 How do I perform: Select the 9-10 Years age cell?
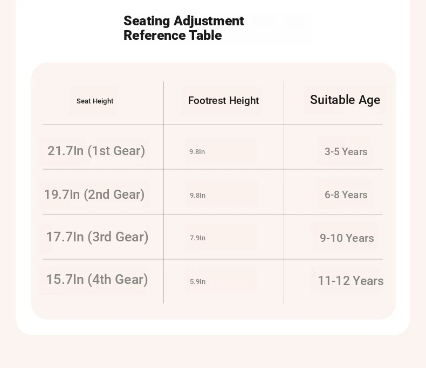(347, 238)
